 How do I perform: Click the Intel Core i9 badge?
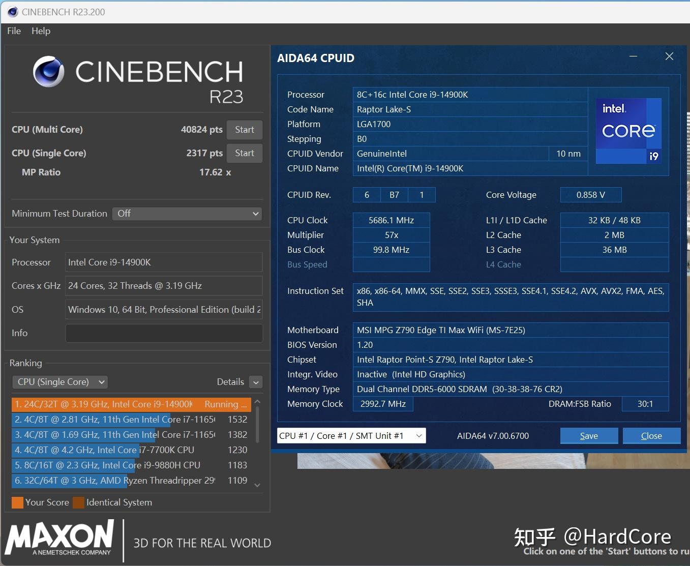[x=628, y=131]
